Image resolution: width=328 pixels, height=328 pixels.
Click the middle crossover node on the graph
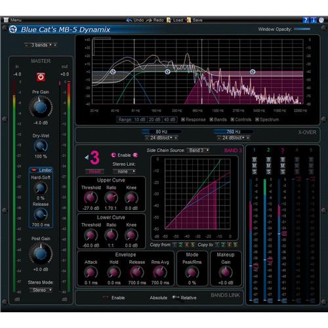tap(167, 72)
